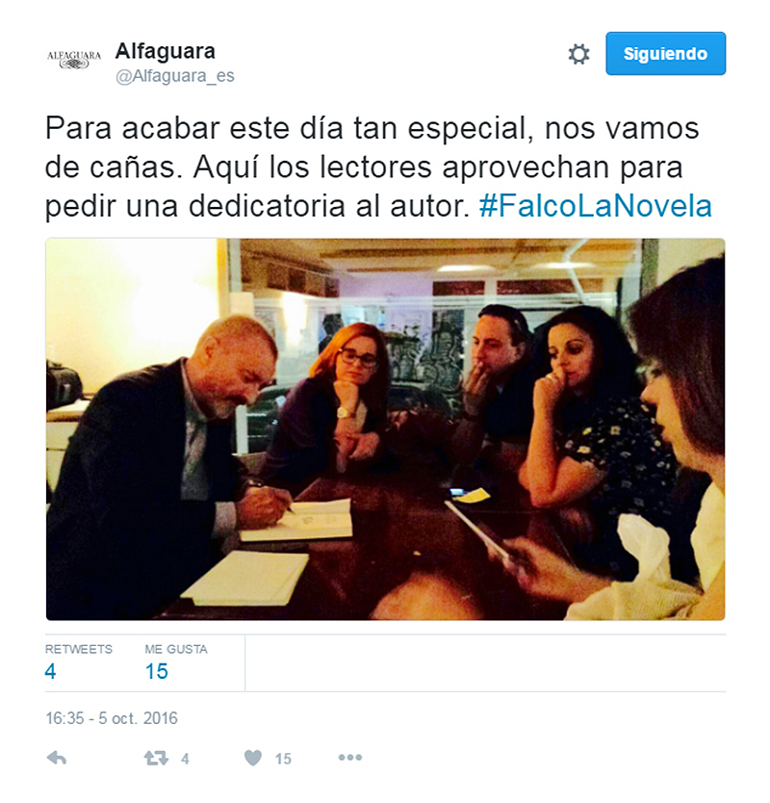Select the RETWEETS label
Viewport: 770px width, 803px height.
pos(79,649)
